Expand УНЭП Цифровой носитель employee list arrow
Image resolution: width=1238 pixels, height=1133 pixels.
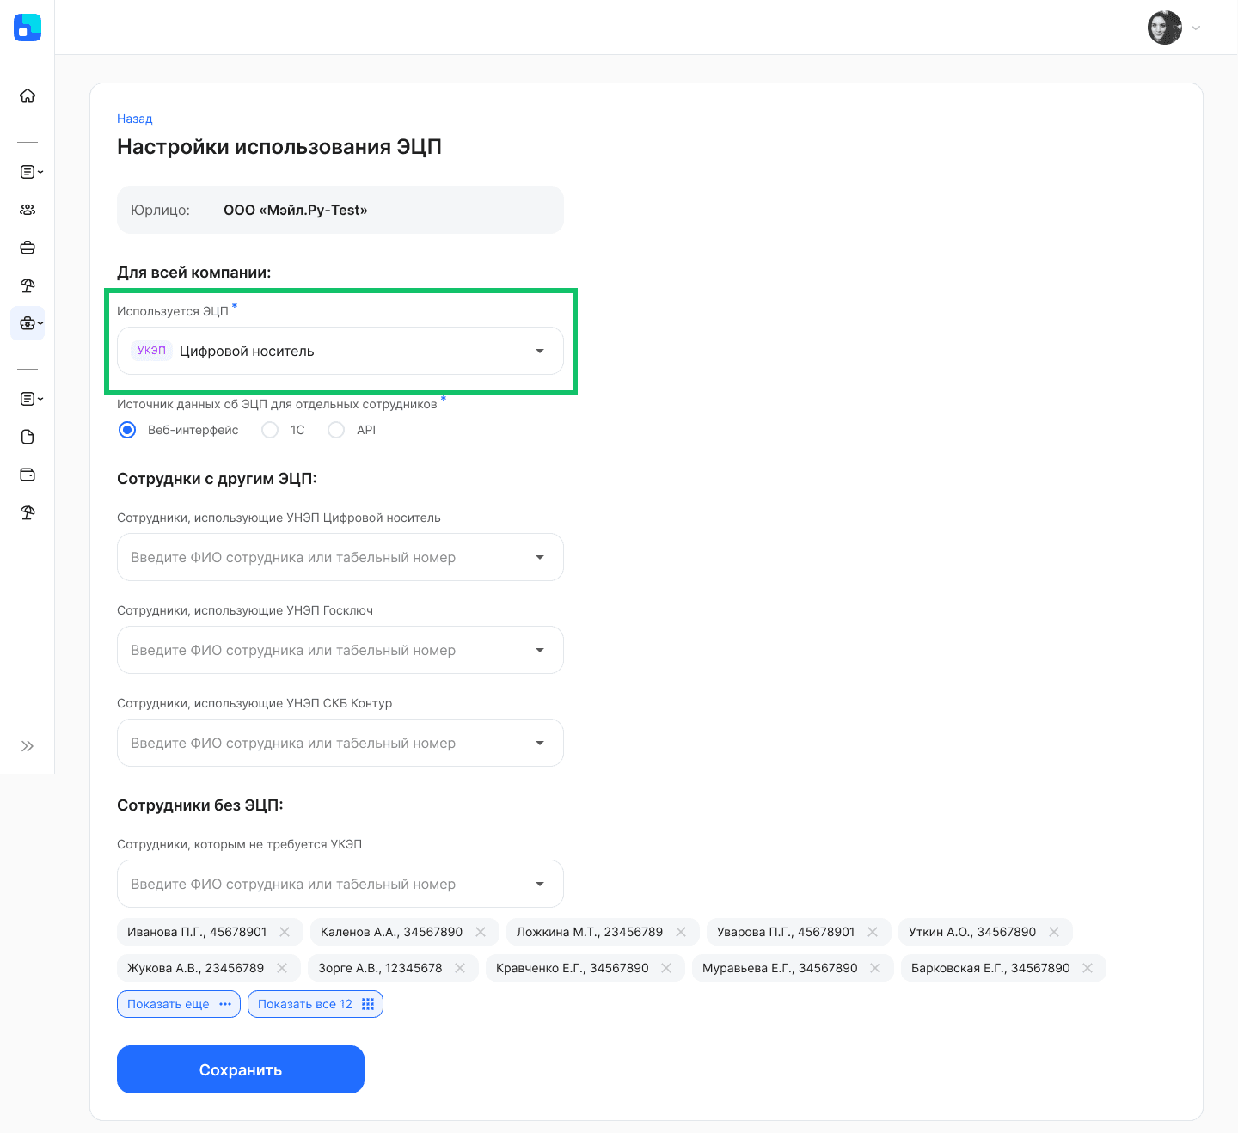[540, 557]
